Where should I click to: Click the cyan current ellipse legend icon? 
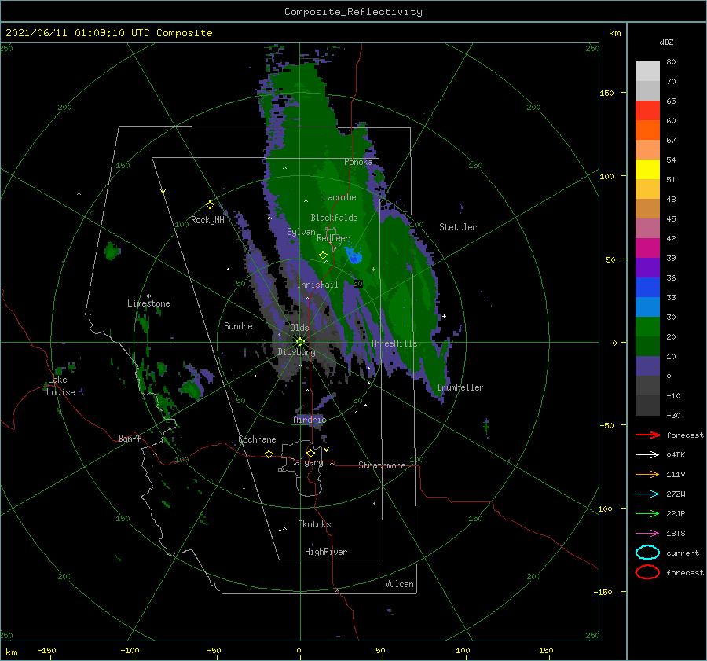[647, 553]
